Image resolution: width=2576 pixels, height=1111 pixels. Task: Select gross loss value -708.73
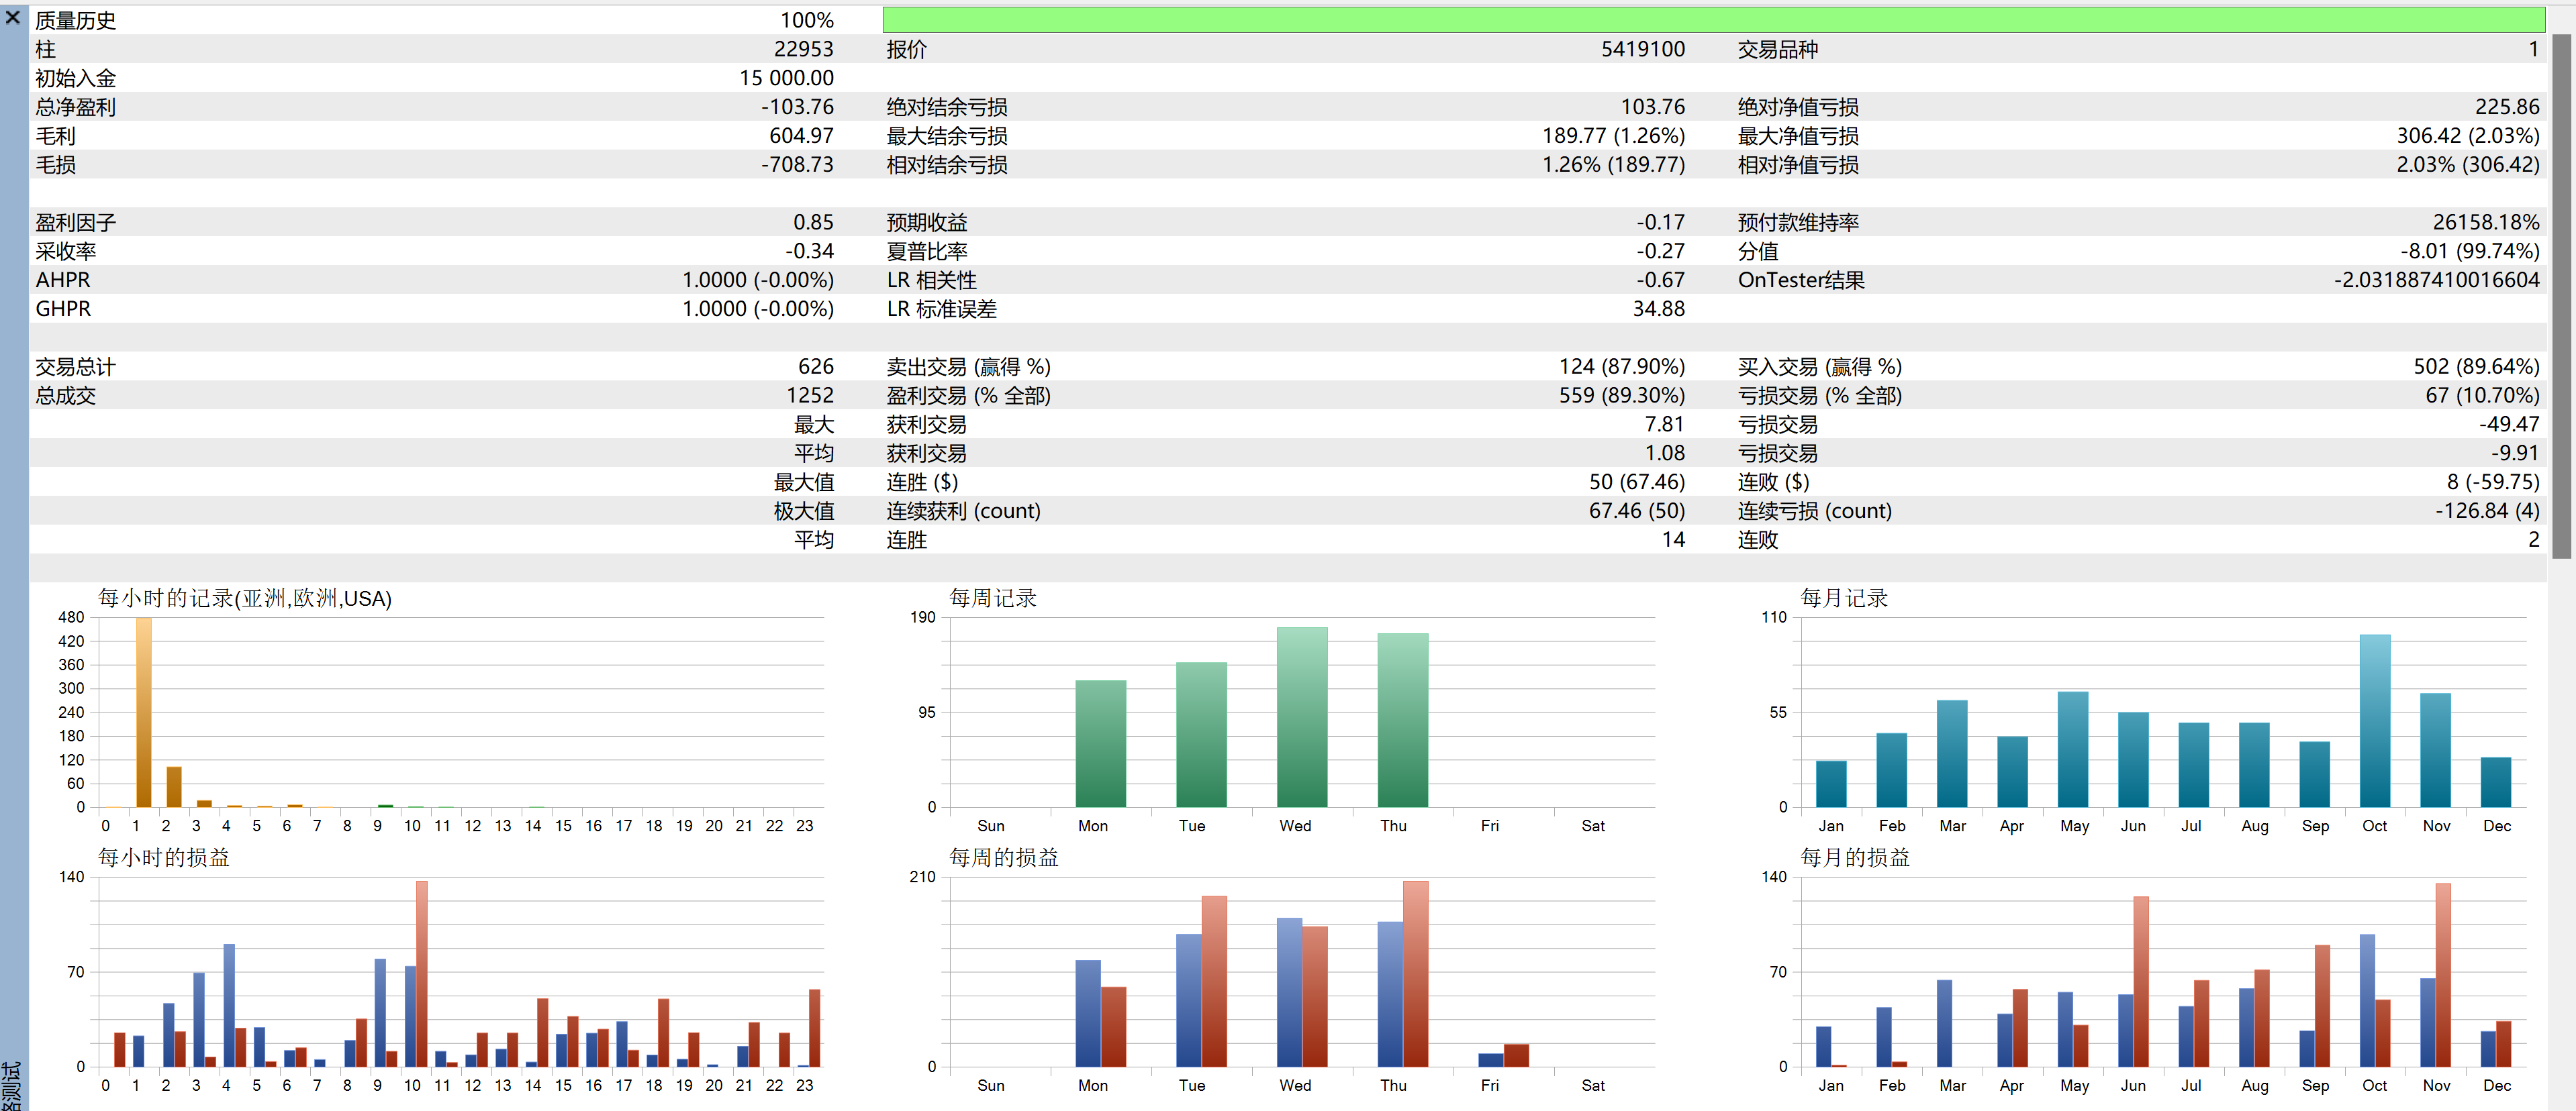click(797, 165)
